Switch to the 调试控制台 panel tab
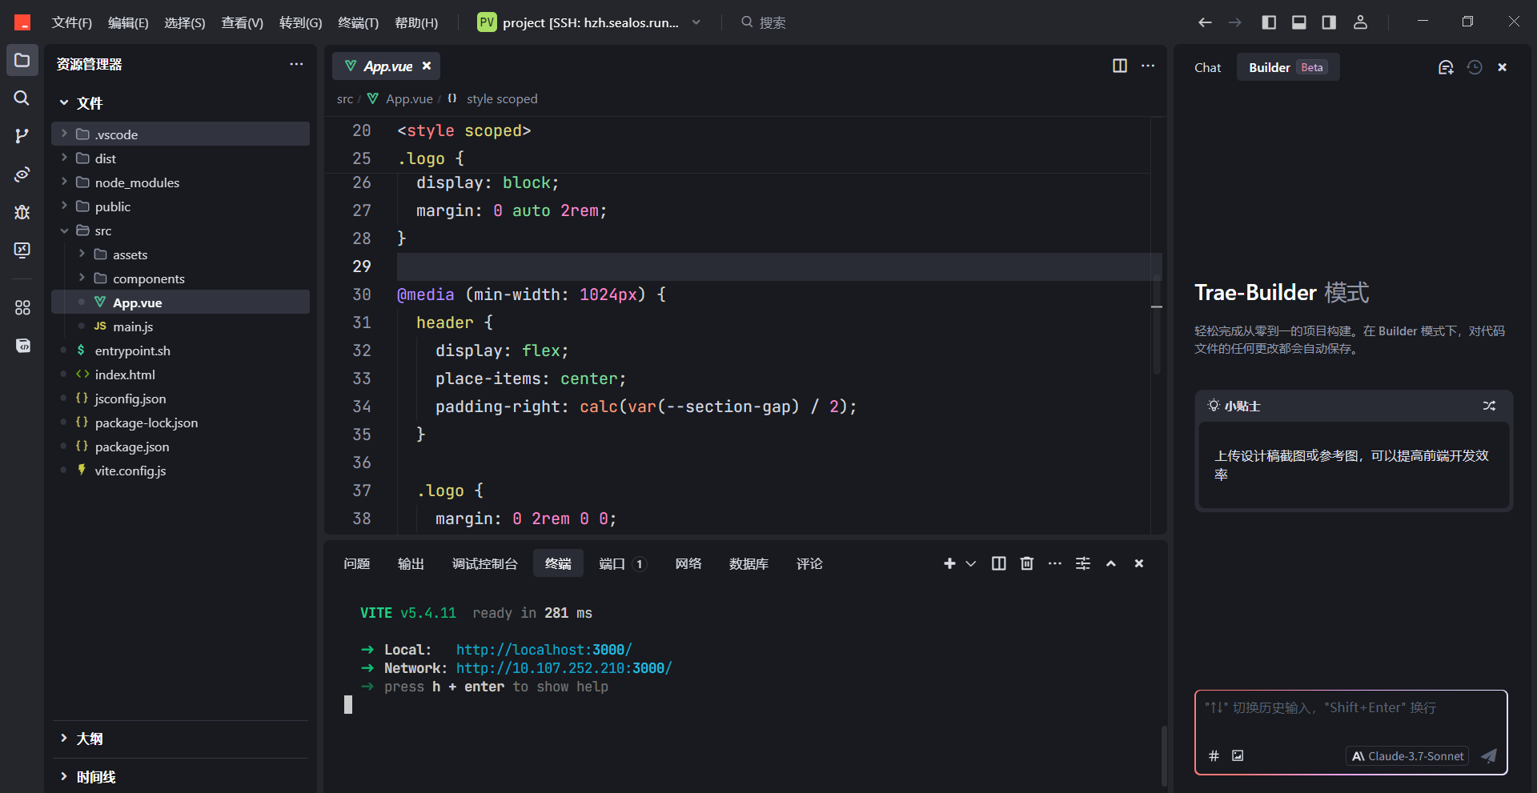 tap(484, 563)
